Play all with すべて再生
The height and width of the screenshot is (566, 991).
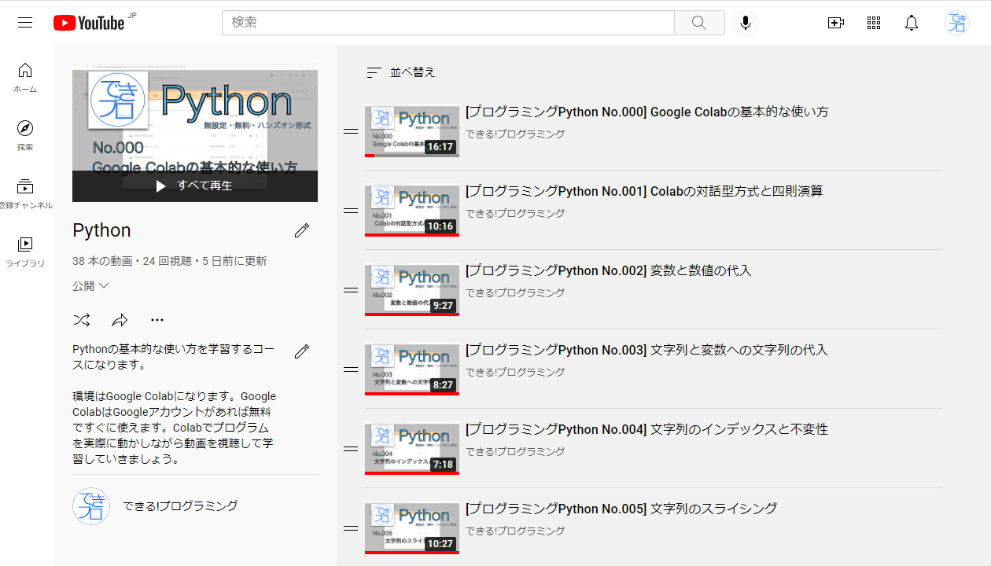coord(195,186)
